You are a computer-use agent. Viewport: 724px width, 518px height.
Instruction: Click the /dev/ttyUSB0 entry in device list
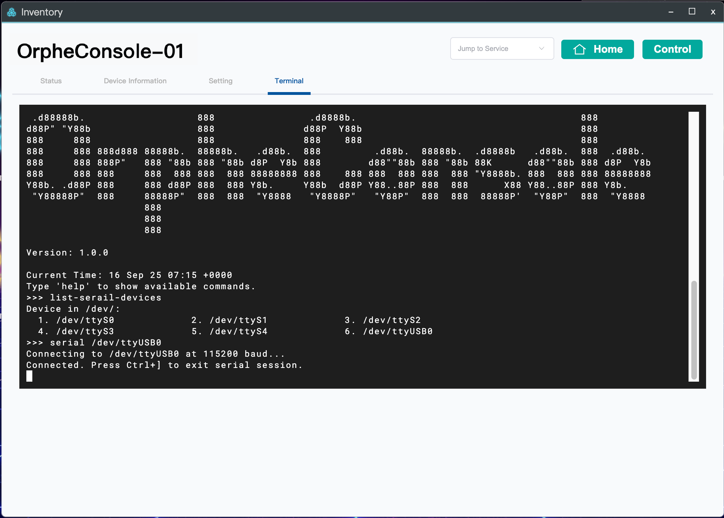click(397, 331)
